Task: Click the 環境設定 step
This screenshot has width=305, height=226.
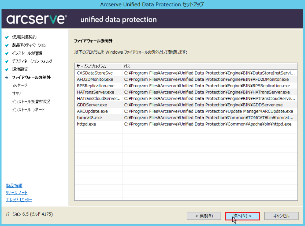Action: pos(20,69)
